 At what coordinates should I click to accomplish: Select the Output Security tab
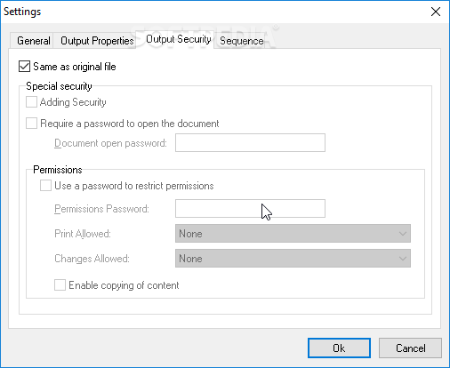[x=178, y=39]
